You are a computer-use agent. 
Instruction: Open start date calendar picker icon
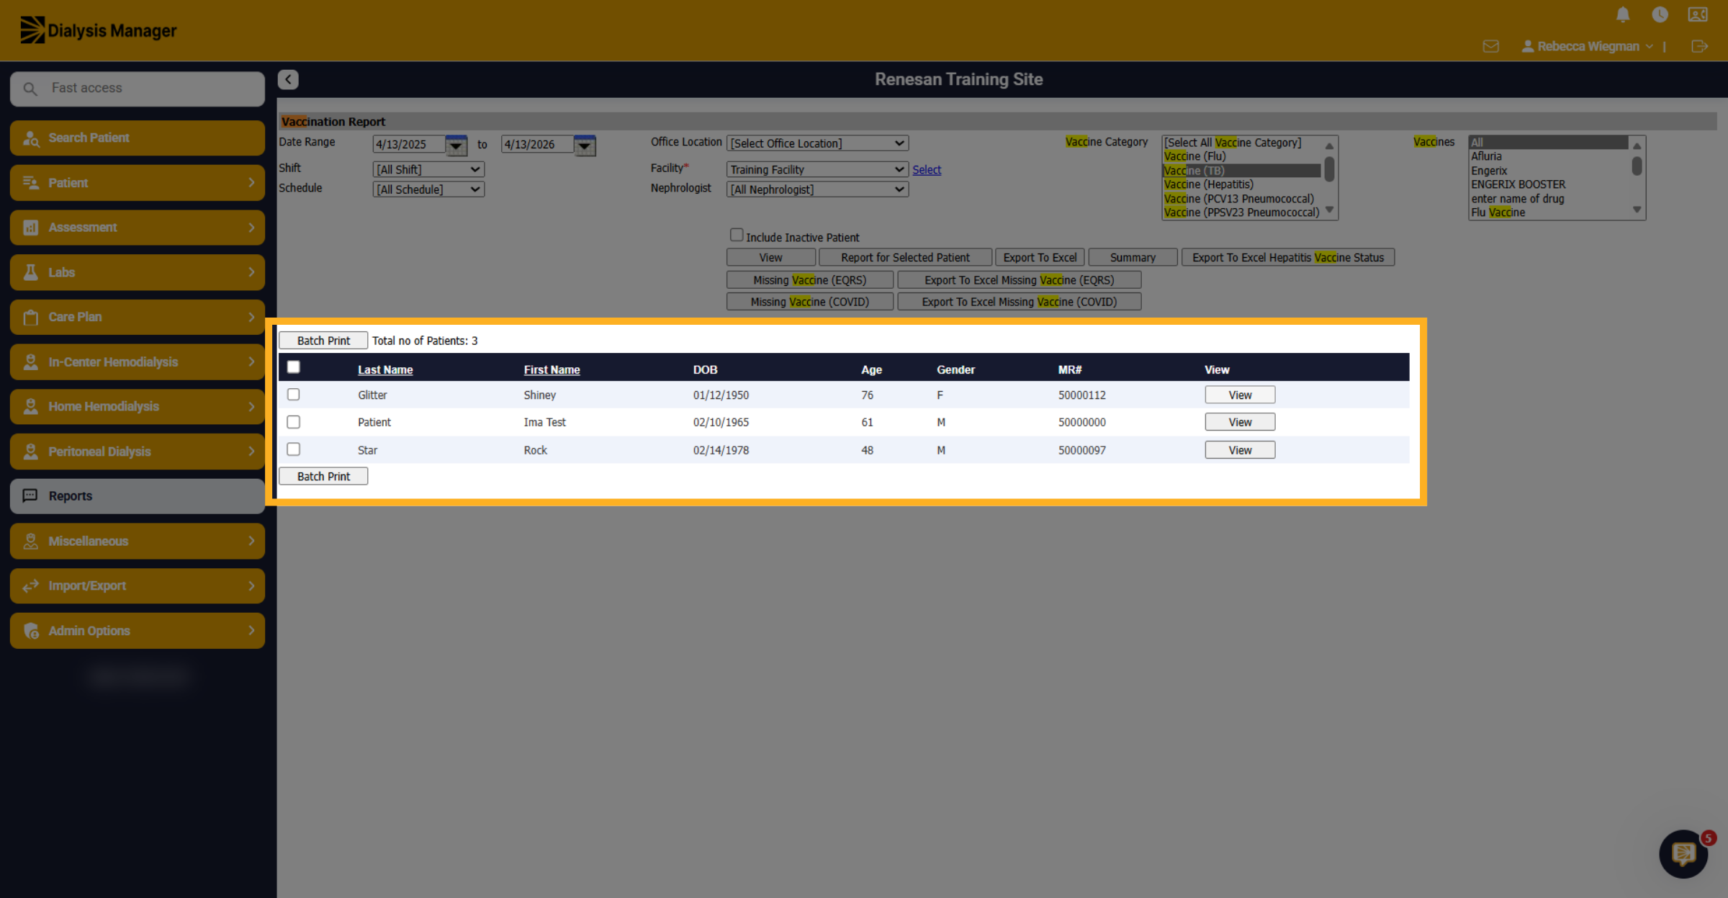click(456, 145)
